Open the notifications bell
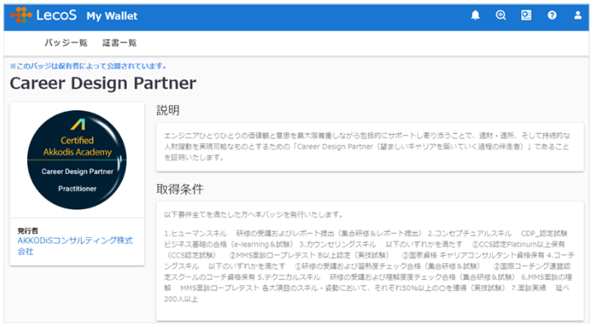This screenshot has width=593, height=327. tap(475, 15)
